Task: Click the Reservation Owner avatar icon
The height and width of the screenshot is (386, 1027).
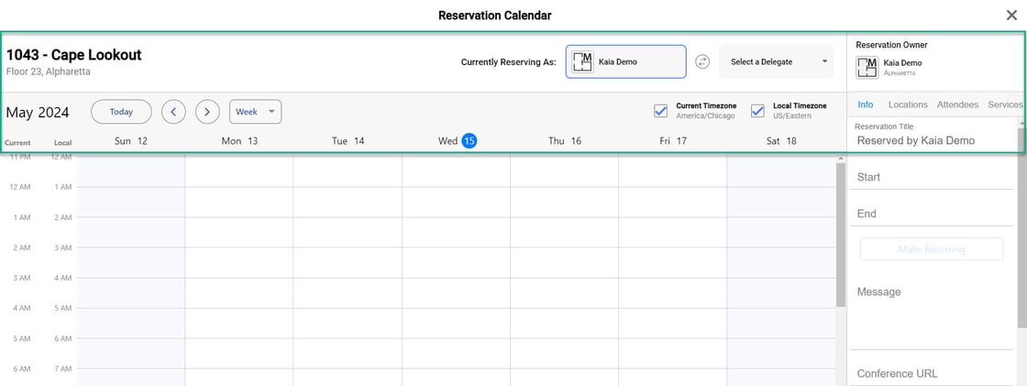Action: [867, 67]
